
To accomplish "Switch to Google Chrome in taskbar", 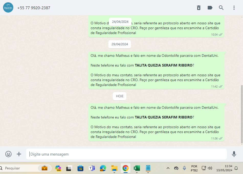I will [126, 168].
